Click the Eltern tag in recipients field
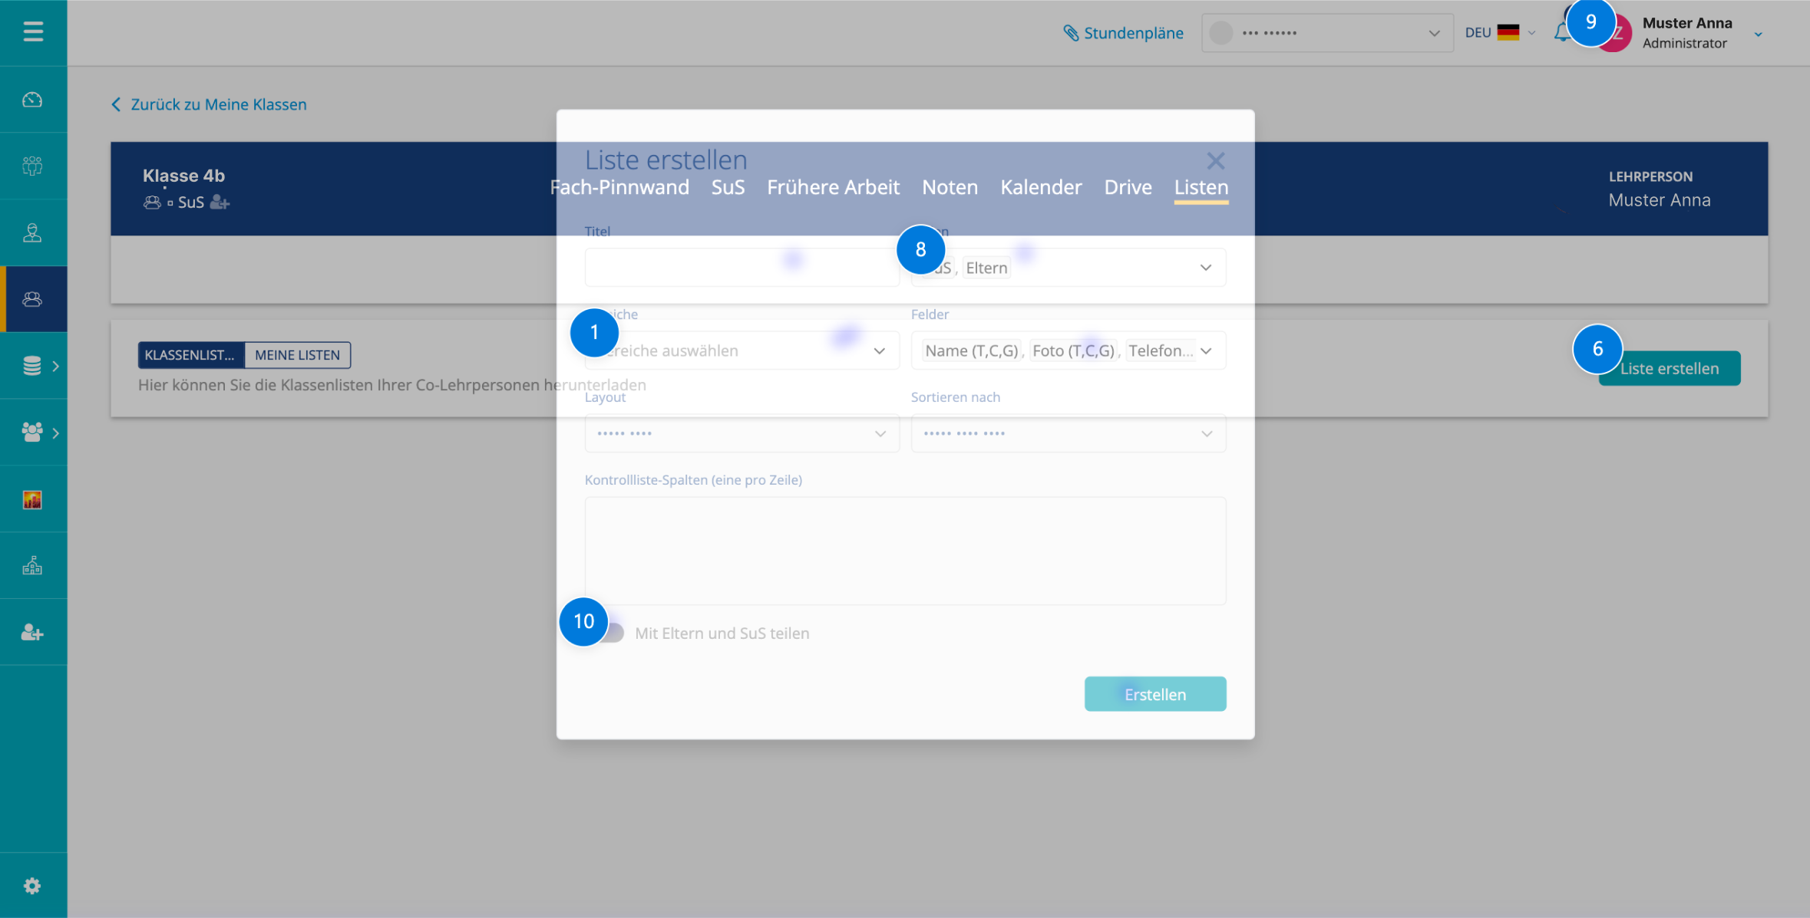Image resolution: width=1810 pixels, height=918 pixels. coord(986,268)
